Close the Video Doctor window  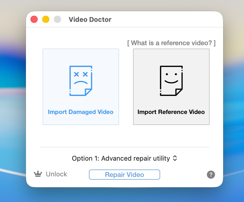tap(34, 19)
